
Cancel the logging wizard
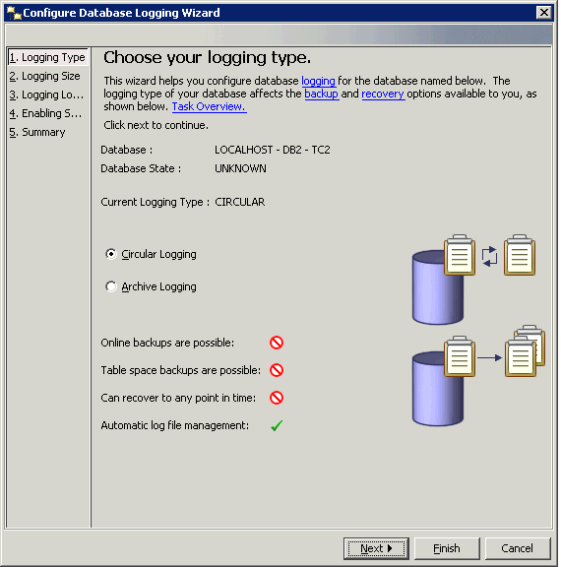[x=518, y=548]
